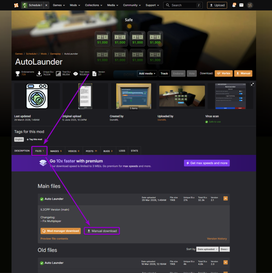Open the Mods breadcrumb link
272x273 pixels.
coord(43,54)
